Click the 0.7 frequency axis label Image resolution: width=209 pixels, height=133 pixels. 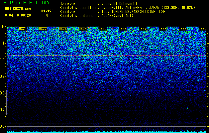coord(2,110)
